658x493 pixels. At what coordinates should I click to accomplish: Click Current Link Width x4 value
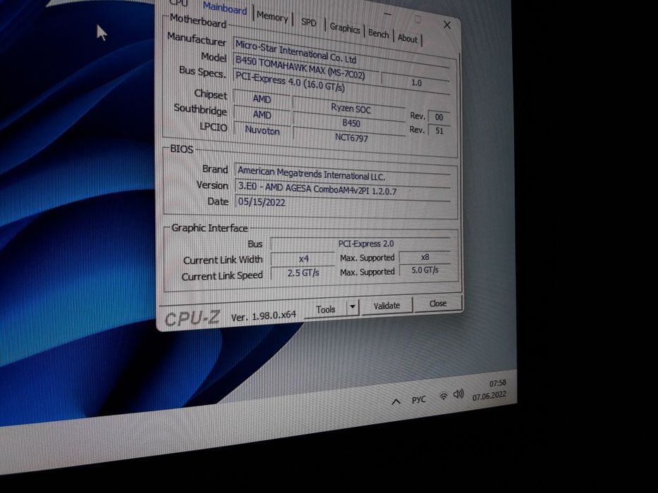point(303,258)
